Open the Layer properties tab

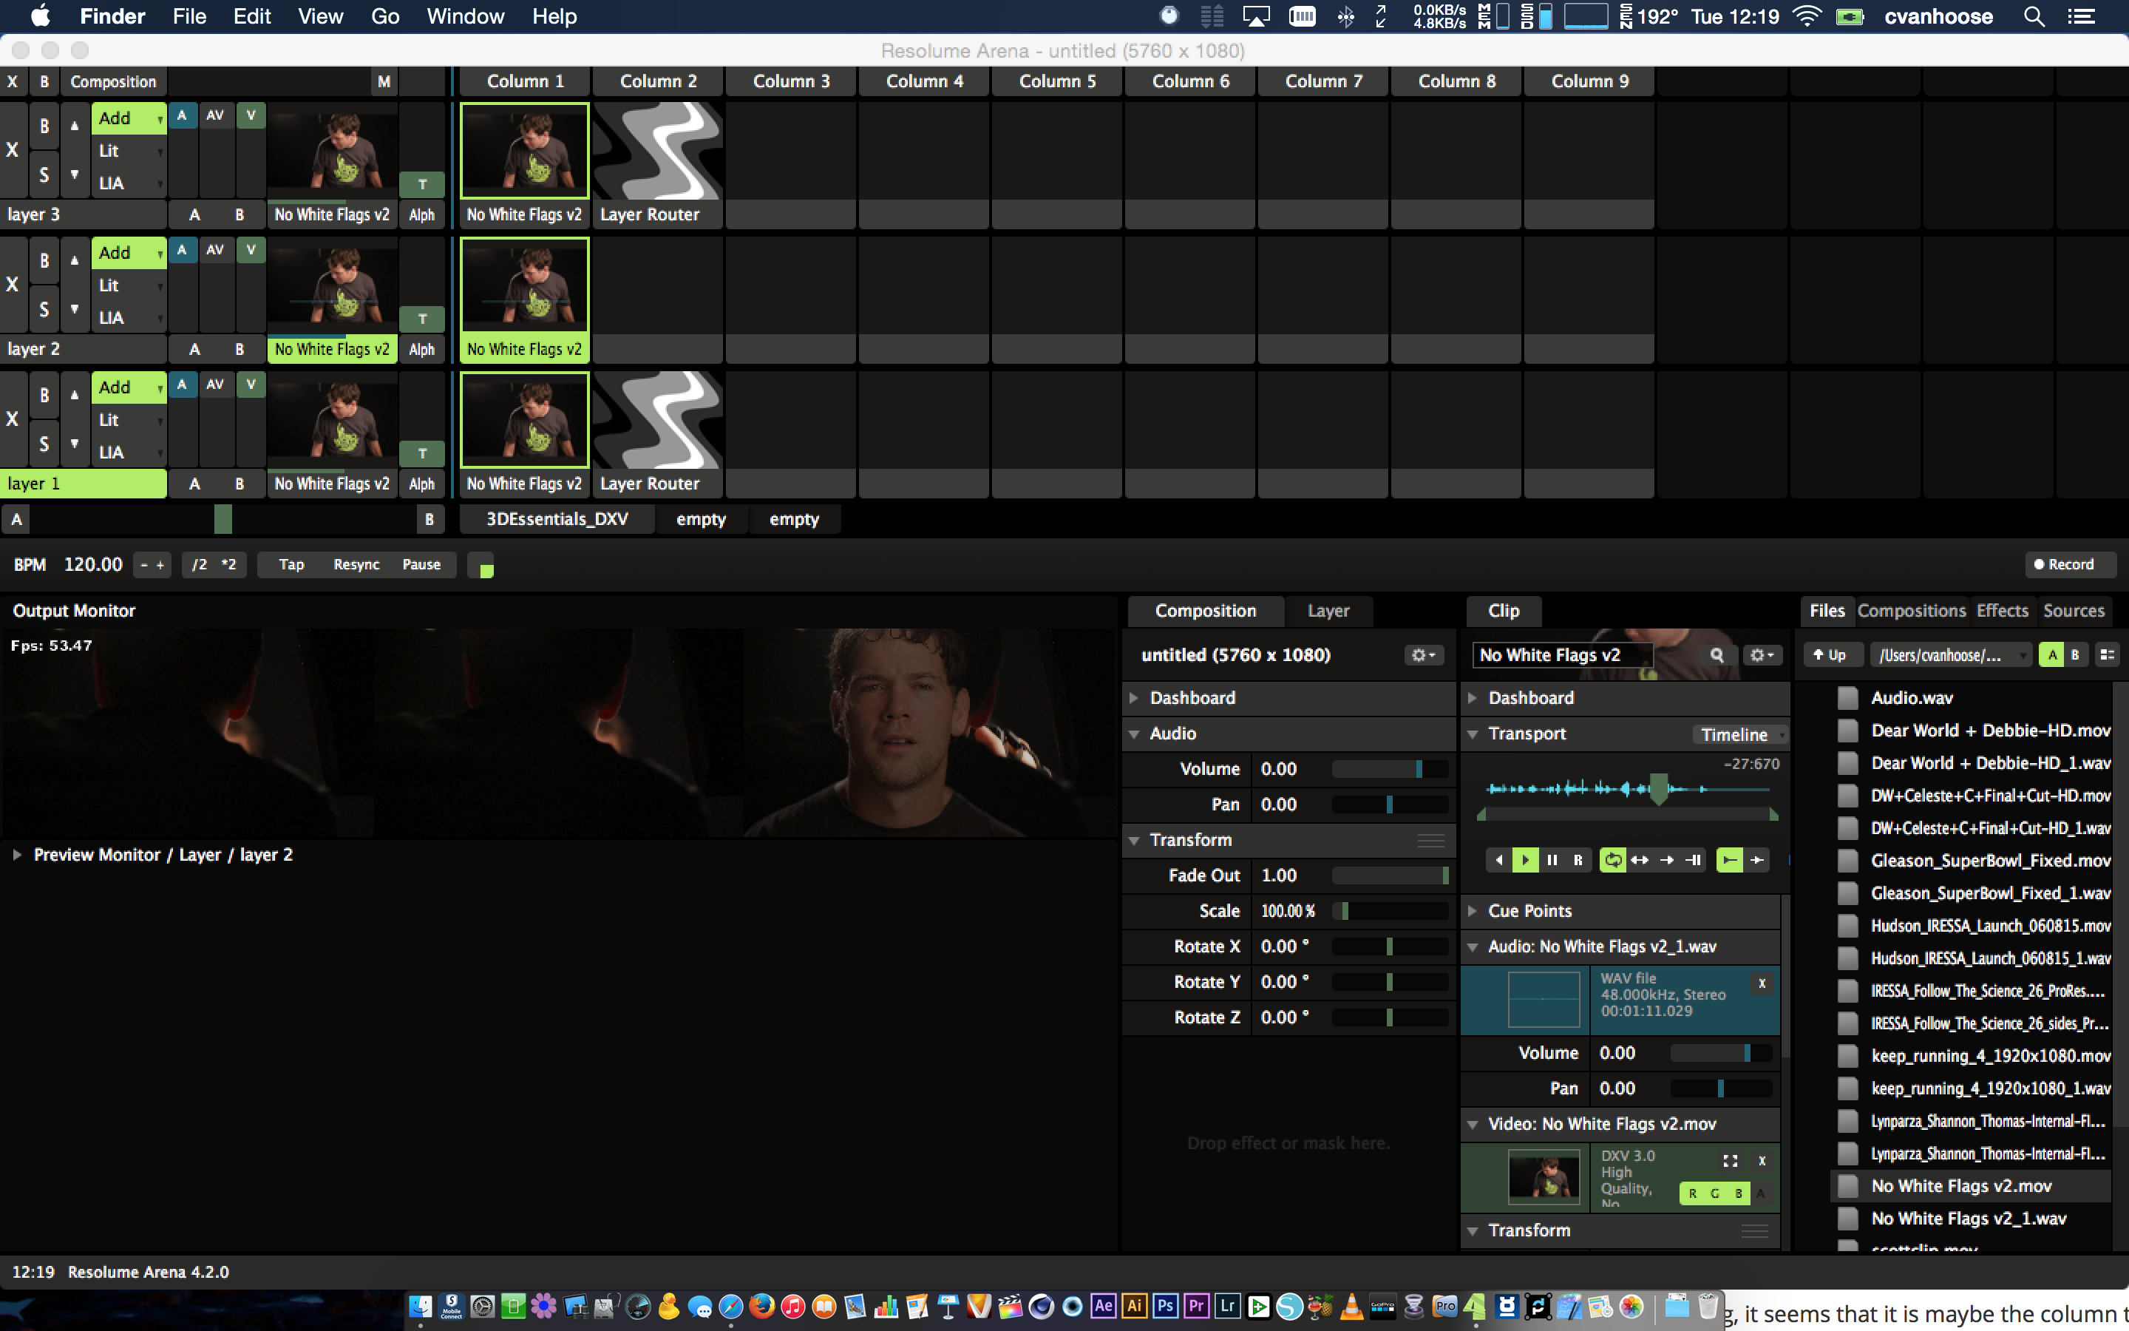(1328, 611)
